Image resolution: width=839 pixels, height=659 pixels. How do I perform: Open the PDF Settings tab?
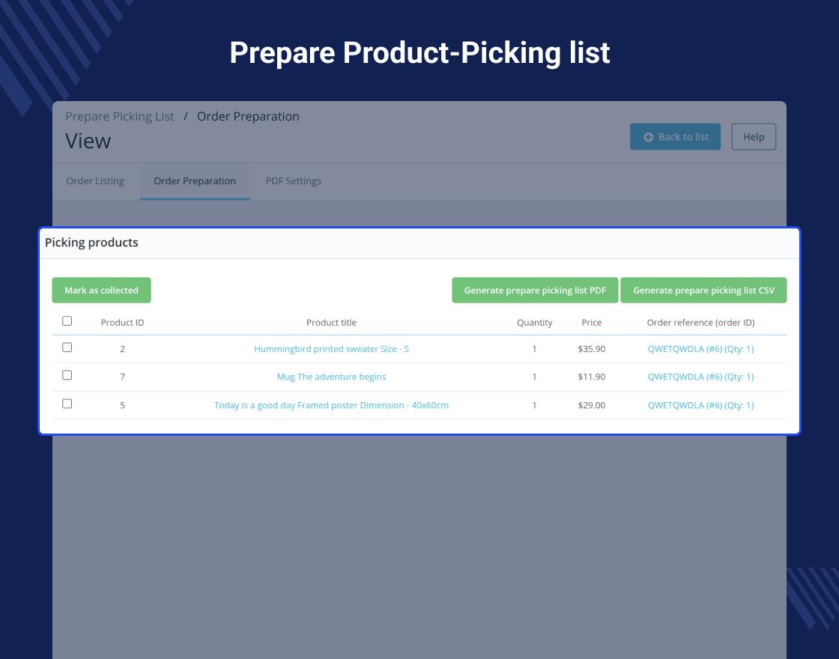[x=293, y=180]
